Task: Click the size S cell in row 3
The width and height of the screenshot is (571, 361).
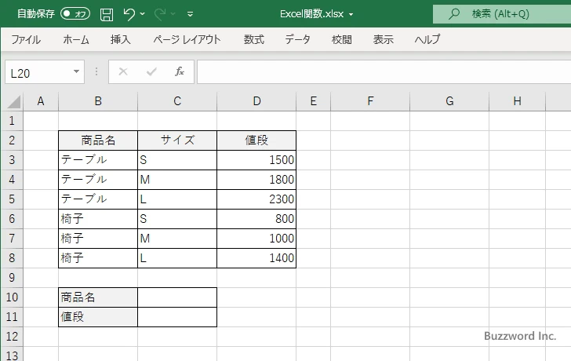Action: click(177, 160)
